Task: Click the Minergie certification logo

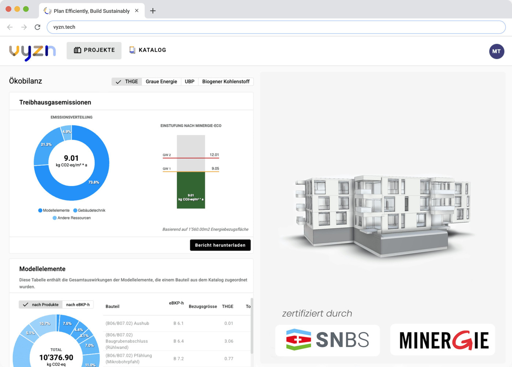Action: (443, 340)
